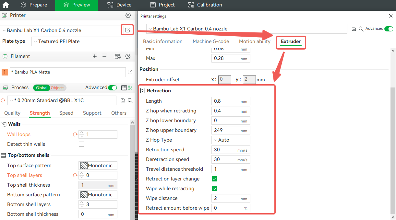Open Printer section settings gear
The height and width of the screenshot is (220, 396).
tap(128, 15)
